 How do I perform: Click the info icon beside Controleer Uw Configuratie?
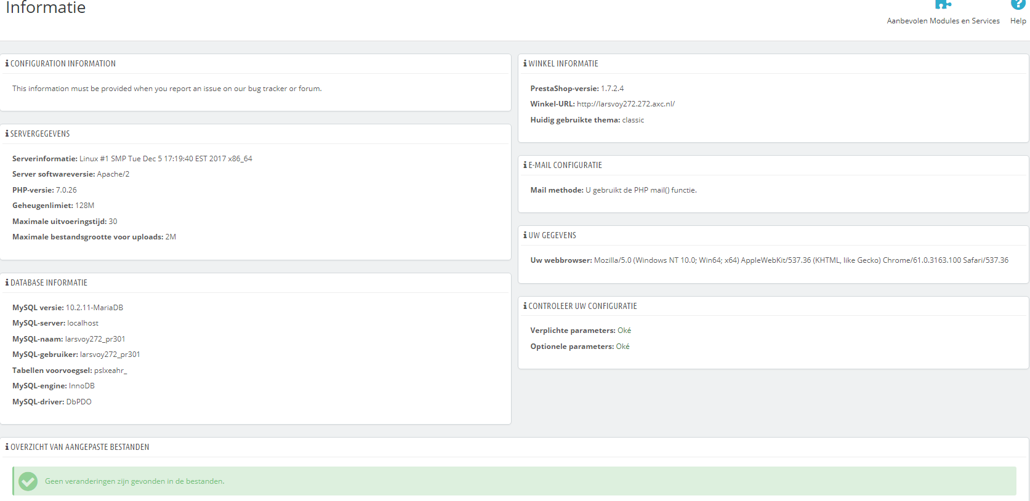point(525,306)
